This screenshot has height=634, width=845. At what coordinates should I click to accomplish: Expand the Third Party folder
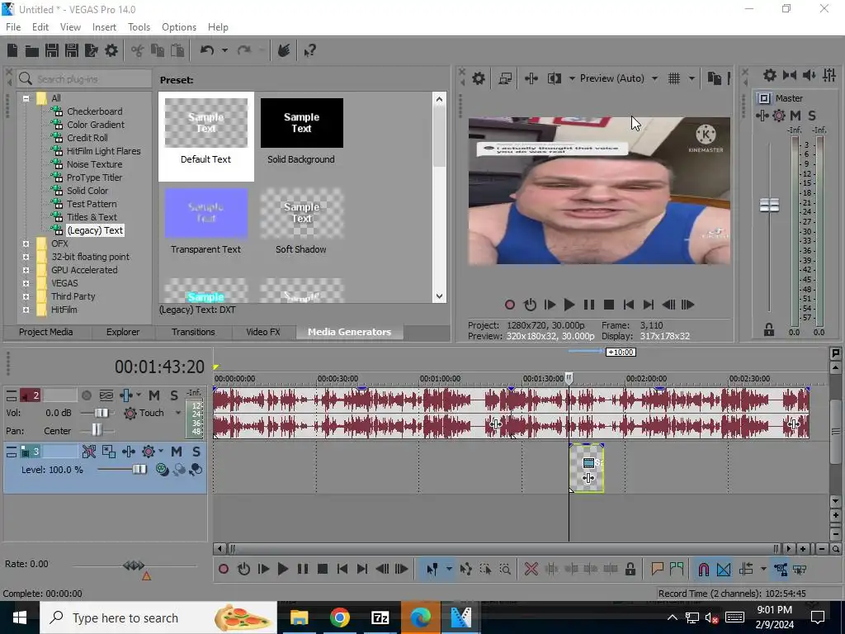[x=26, y=296]
